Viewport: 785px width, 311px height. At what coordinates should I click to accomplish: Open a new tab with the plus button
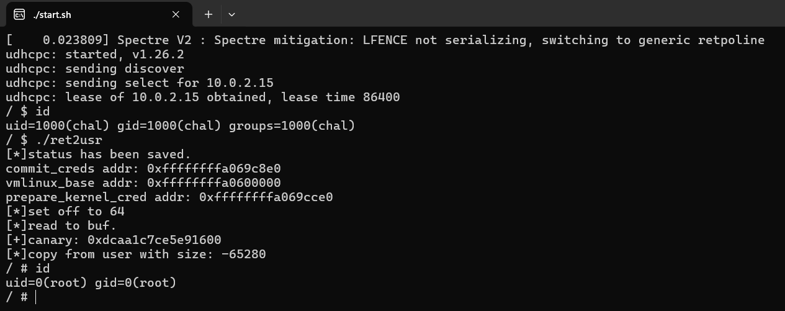coord(209,14)
